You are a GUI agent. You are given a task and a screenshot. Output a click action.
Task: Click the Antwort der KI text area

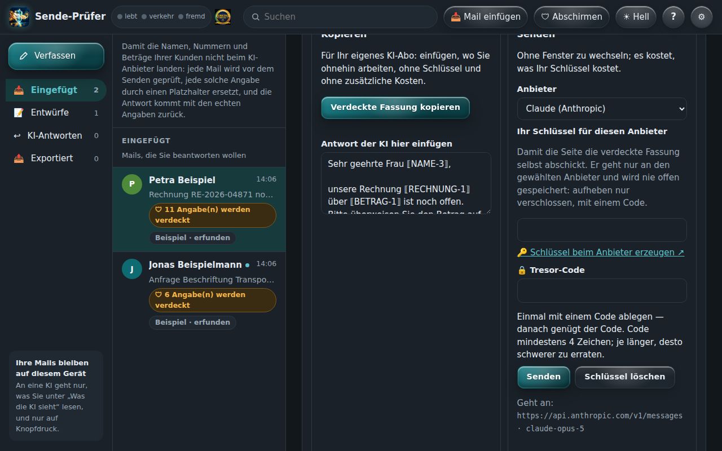pyautogui.click(x=406, y=183)
